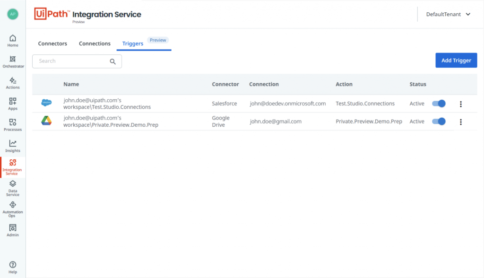484x278 pixels.
Task: Click the Search input field
Action: tap(77, 61)
